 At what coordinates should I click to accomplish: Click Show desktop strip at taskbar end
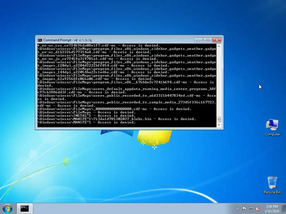[x=284, y=208]
